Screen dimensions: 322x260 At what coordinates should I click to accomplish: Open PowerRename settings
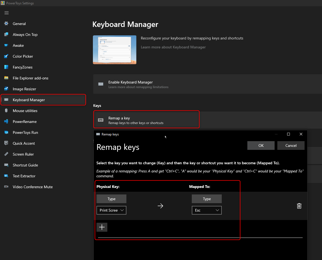click(25, 122)
